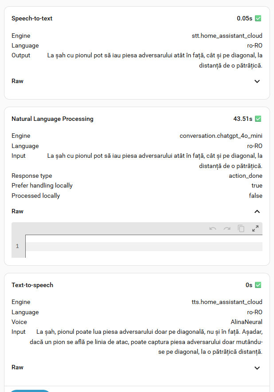274x392 pixels.
Task: Expand the Raw section under Speech-to-text
Action: (257, 81)
